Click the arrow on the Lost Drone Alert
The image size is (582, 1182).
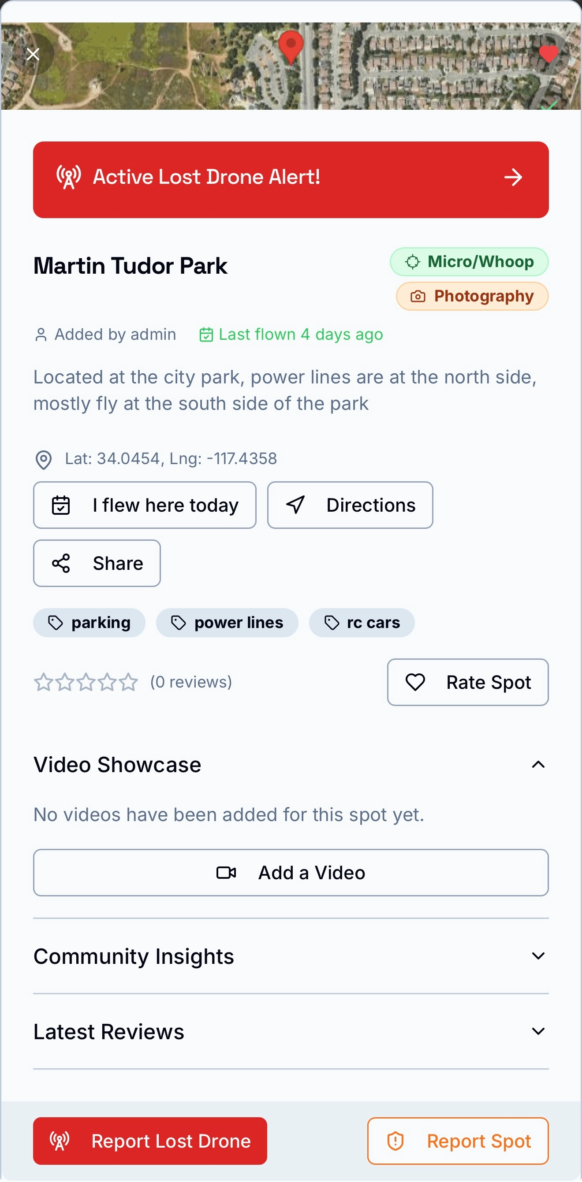pos(513,178)
